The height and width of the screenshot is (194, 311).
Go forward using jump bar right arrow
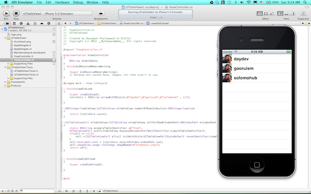pyautogui.click(x=70, y=23)
